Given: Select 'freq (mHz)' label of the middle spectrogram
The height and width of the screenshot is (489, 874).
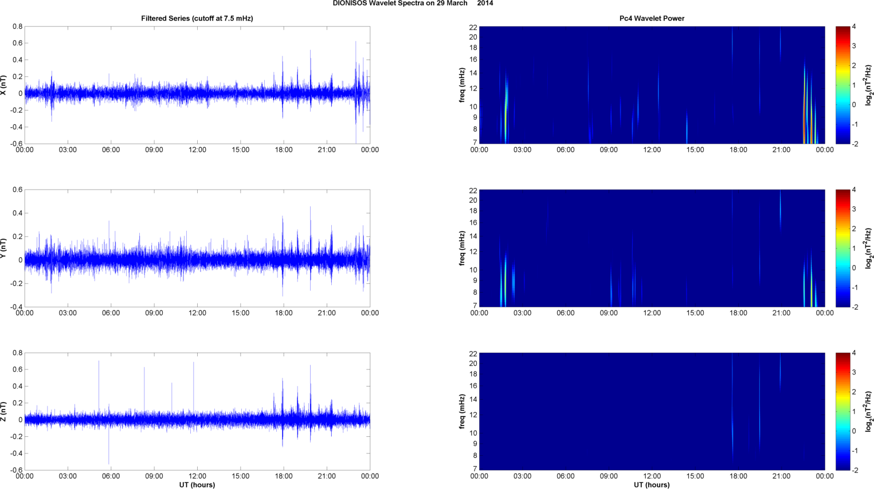Looking at the screenshot, I should (462, 248).
